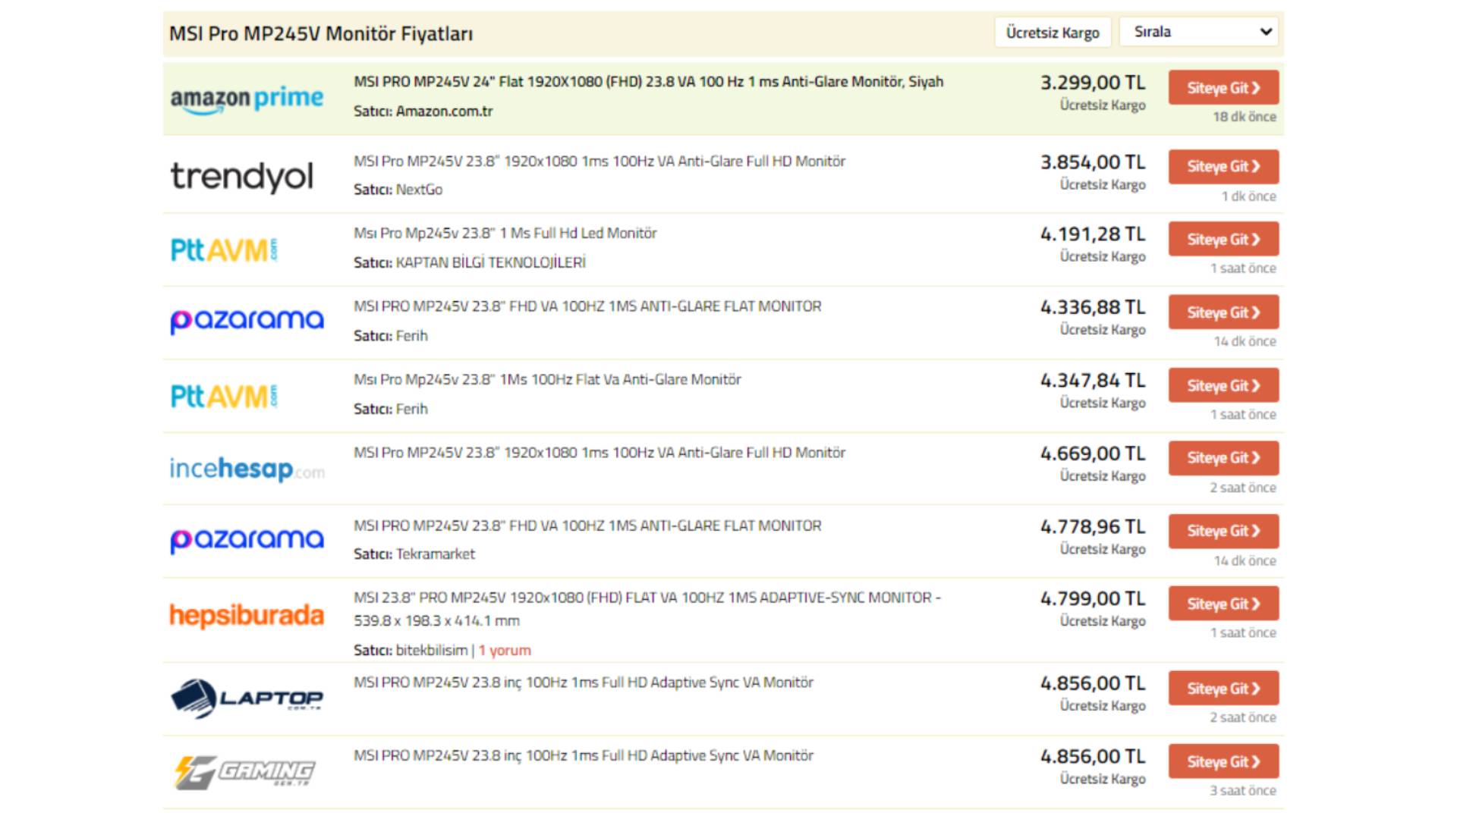Toggle the Ücretsiz Kargo filter

click(1053, 33)
